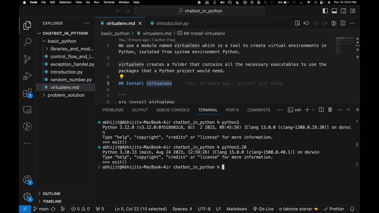Toggle bottom panel layout
This screenshot has width=379, height=213.
(x=334, y=11)
